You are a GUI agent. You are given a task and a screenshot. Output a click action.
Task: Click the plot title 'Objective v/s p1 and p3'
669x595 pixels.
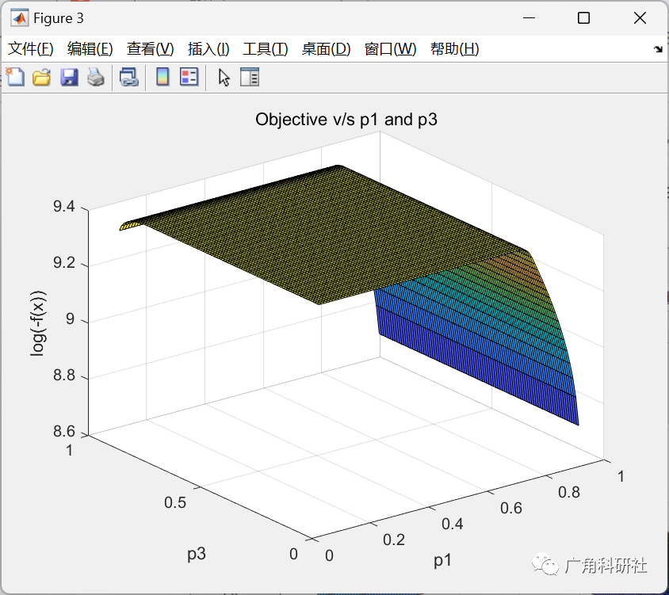click(346, 120)
